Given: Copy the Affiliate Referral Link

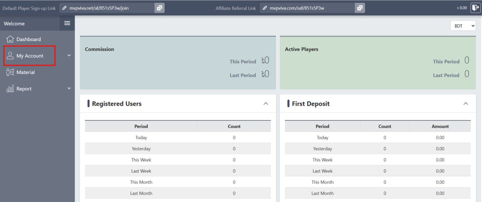Looking at the screenshot, I should (x=360, y=8).
